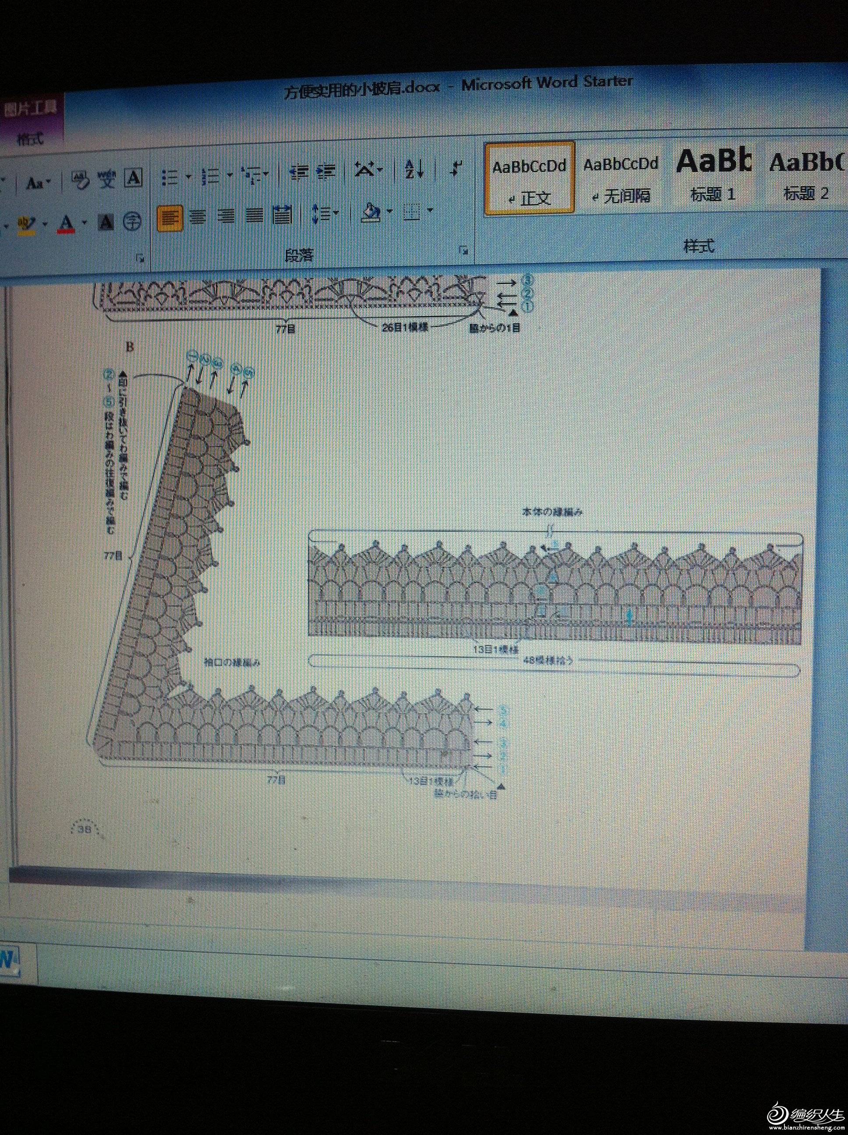Apply the 标题 1 style
Image resolution: width=848 pixels, height=1135 pixels.
click(x=713, y=174)
